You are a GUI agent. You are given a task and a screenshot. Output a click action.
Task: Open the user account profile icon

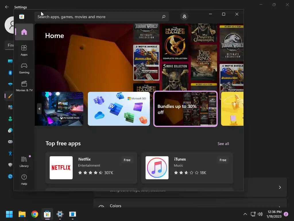tap(184, 16)
